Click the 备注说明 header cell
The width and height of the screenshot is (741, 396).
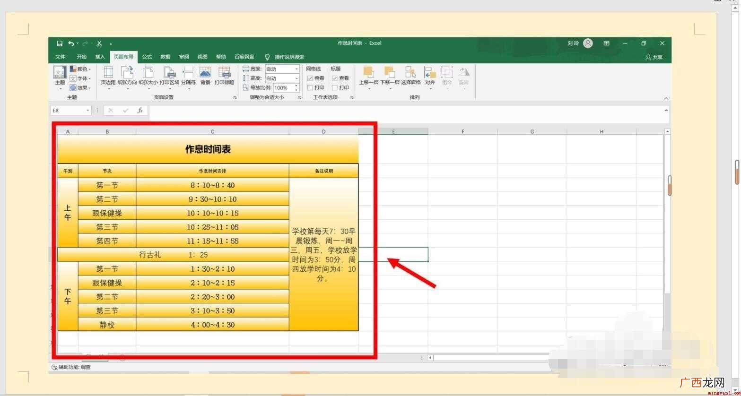[324, 171]
